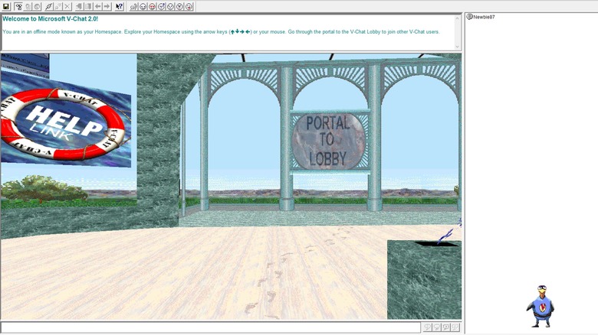Click the Say speech bubble button

click(x=428, y=327)
